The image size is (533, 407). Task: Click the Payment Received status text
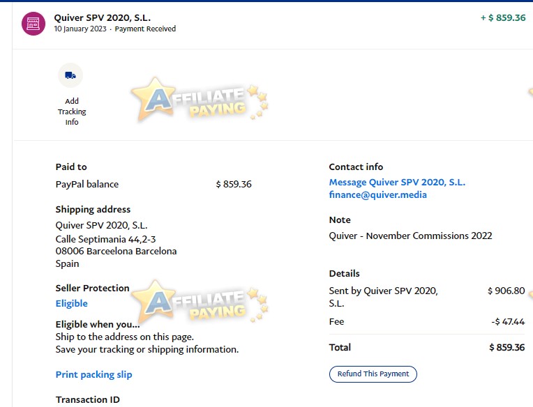(x=145, y=29)
